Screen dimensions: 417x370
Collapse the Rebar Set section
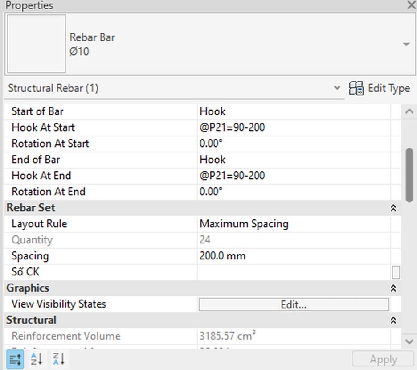click(393, 208)
